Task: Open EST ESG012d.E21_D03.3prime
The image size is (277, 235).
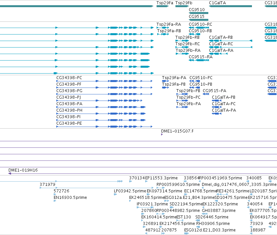Action: coord(210,230)
